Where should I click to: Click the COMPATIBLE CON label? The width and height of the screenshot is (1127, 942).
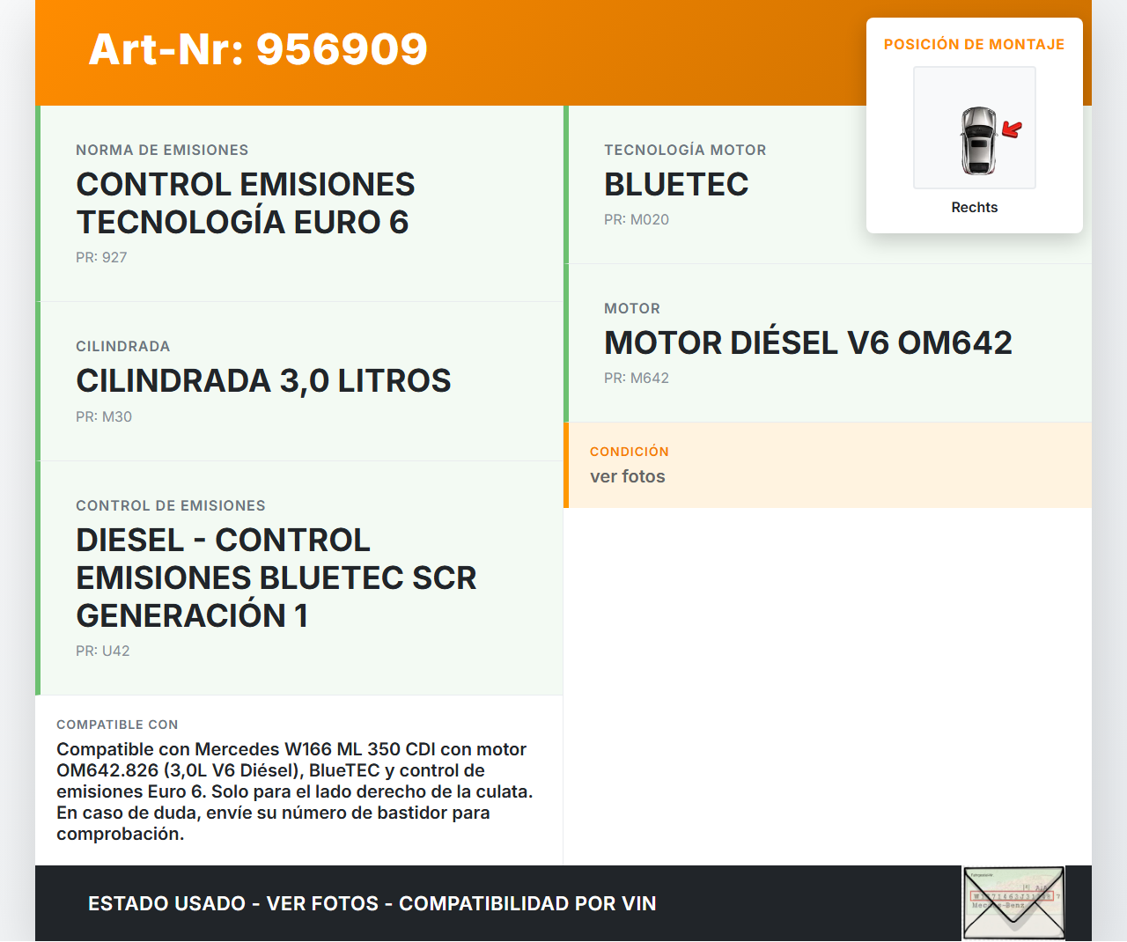pyautogui.click(x=117, y=725)
